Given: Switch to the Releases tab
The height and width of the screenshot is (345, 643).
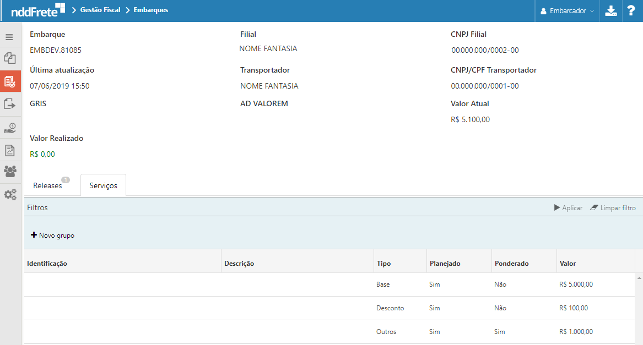Looking at the screenshot, I should coord(47,185).
